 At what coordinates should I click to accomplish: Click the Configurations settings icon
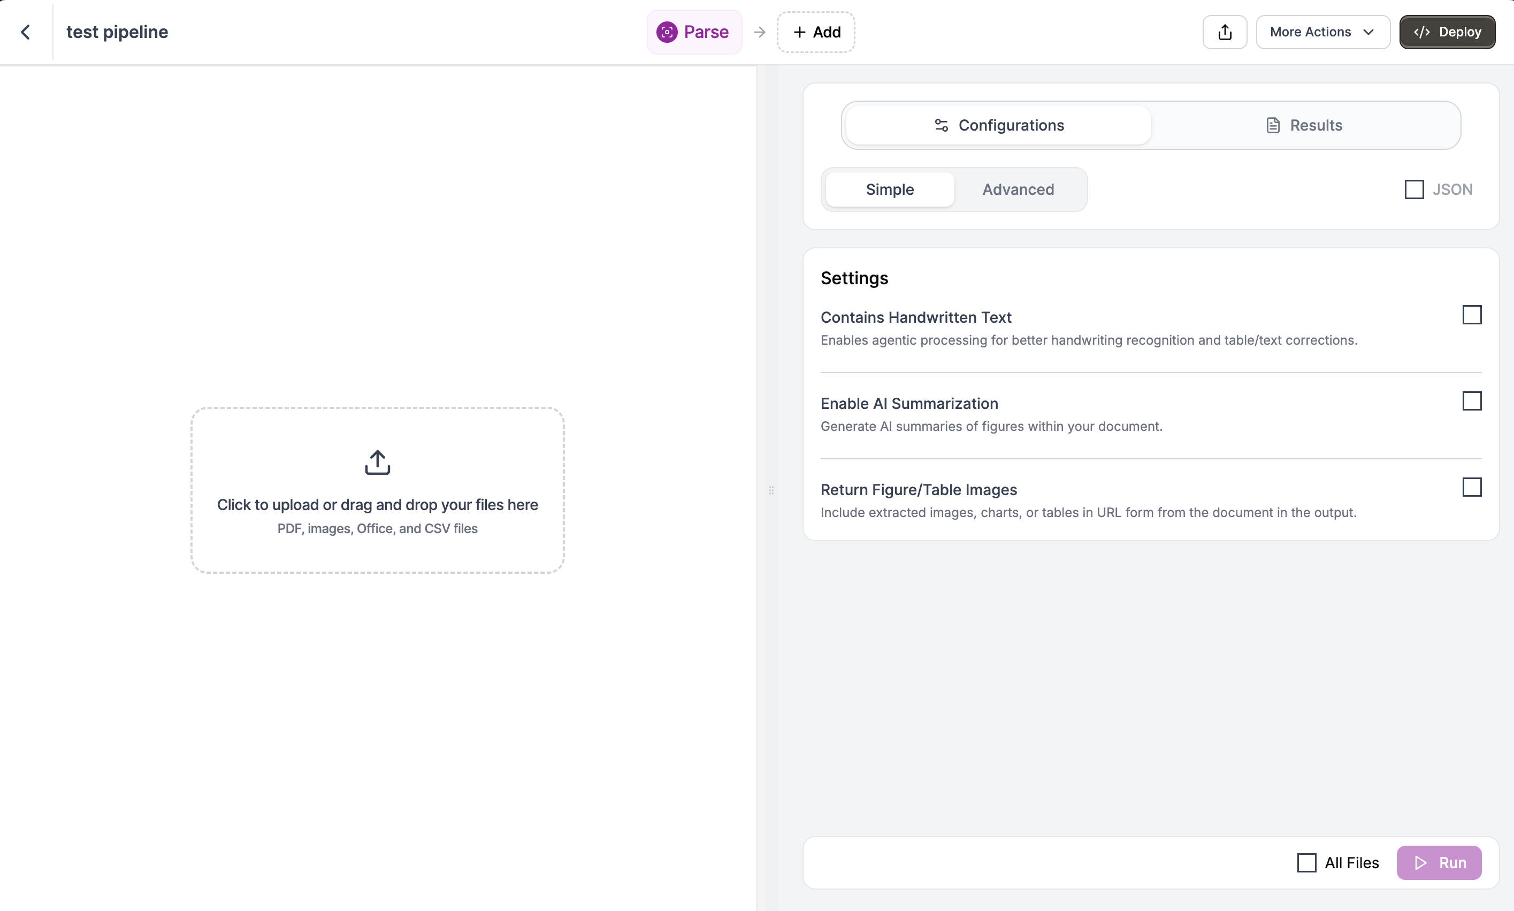[x=940, y=125]
